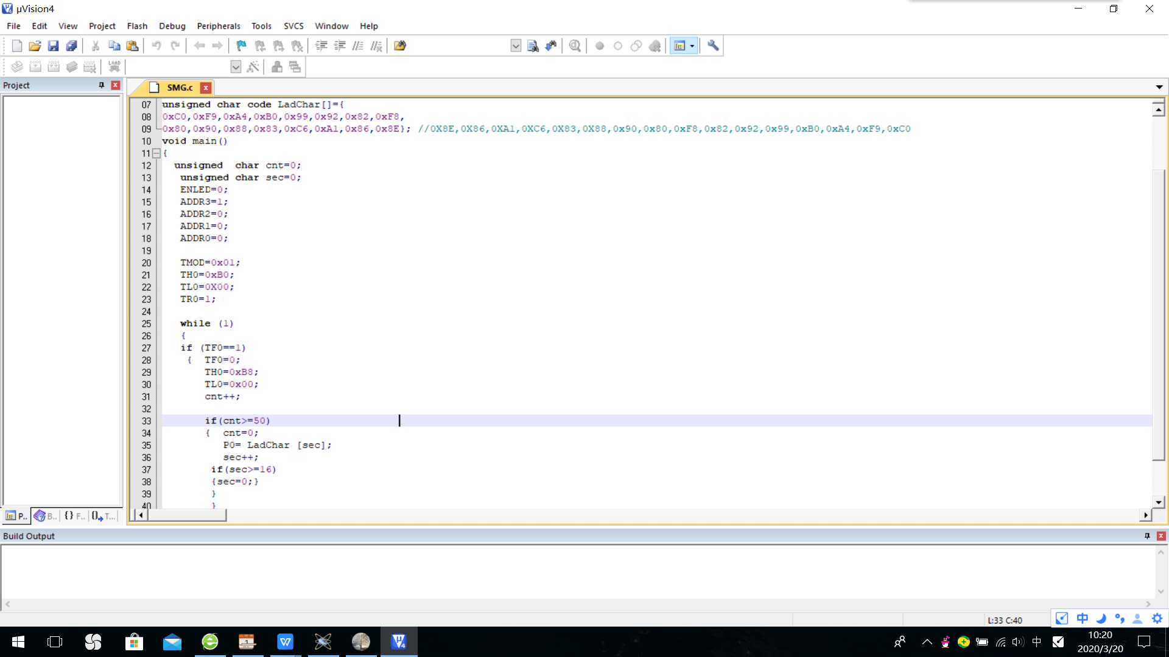
Task: Open the File Extensions and Books icon
Action: tap(277, 67)
